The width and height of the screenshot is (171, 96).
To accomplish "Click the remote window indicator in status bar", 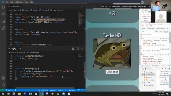I will pyautogui.click(x=2, y=90).
